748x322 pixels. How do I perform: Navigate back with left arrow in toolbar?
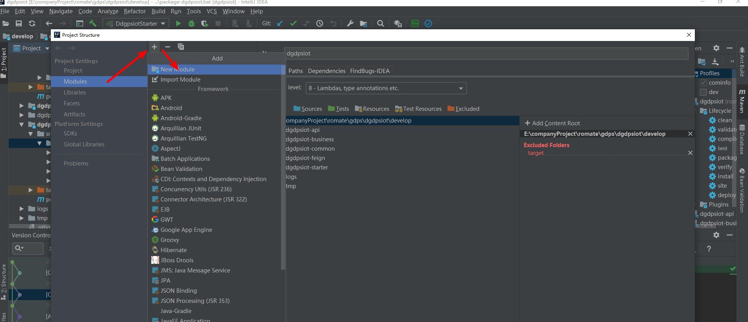(49, 23)
